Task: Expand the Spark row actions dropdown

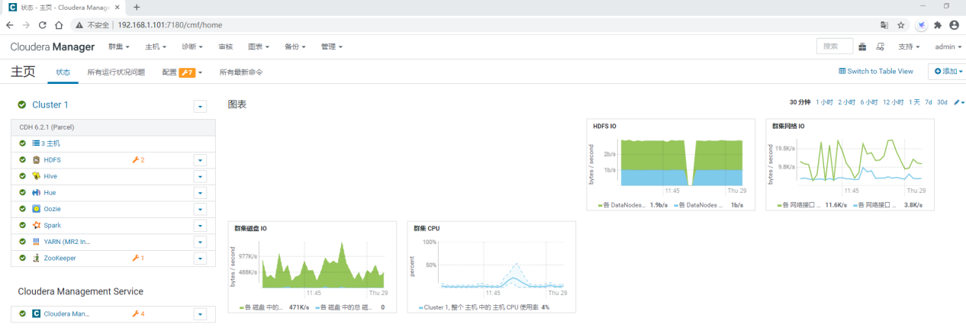Action: 201,226
